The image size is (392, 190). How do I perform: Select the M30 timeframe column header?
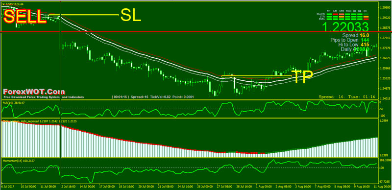click(x=348, y=11)
